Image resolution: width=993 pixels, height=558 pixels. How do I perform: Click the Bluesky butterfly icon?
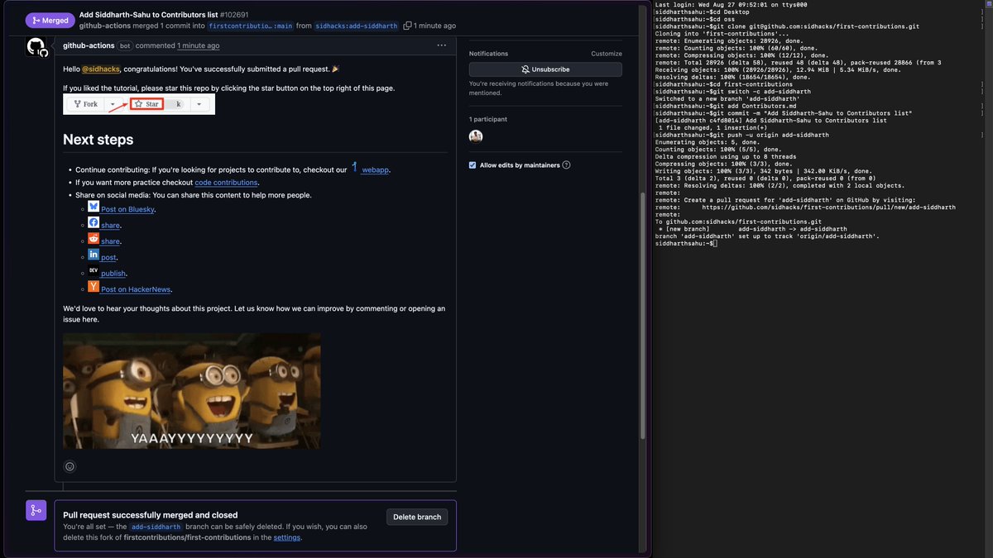94,207
